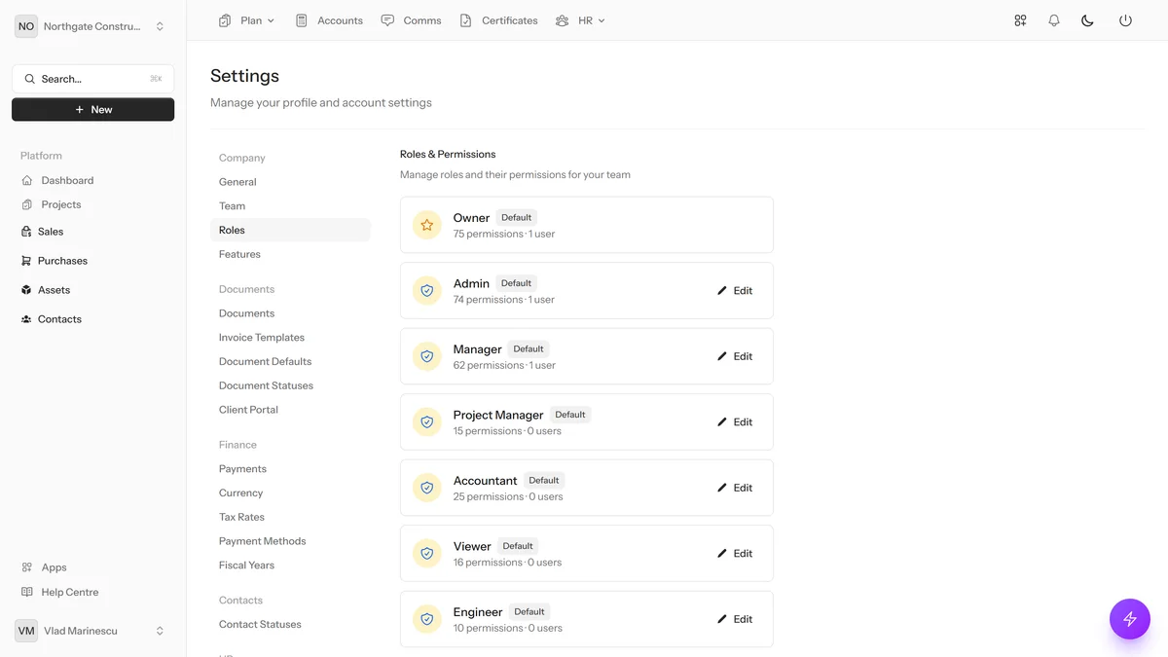Click Default badge beside Accountant
1168x657 pixels.
pos(543,480)
